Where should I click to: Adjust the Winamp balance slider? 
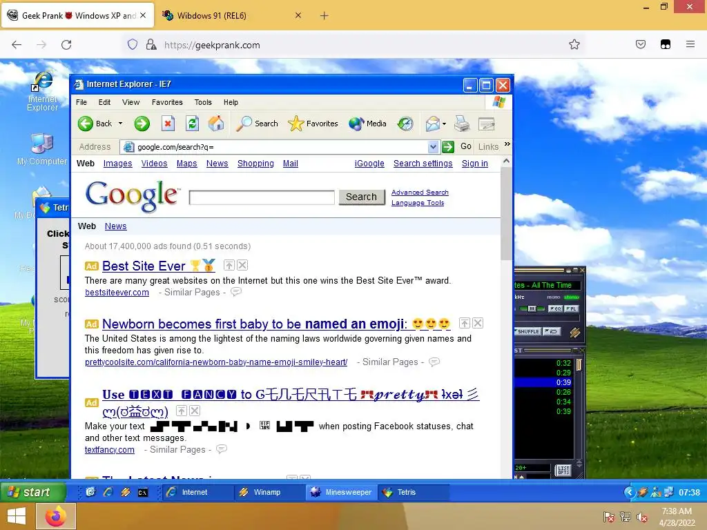pyautogui.click(x=532, y=308)
